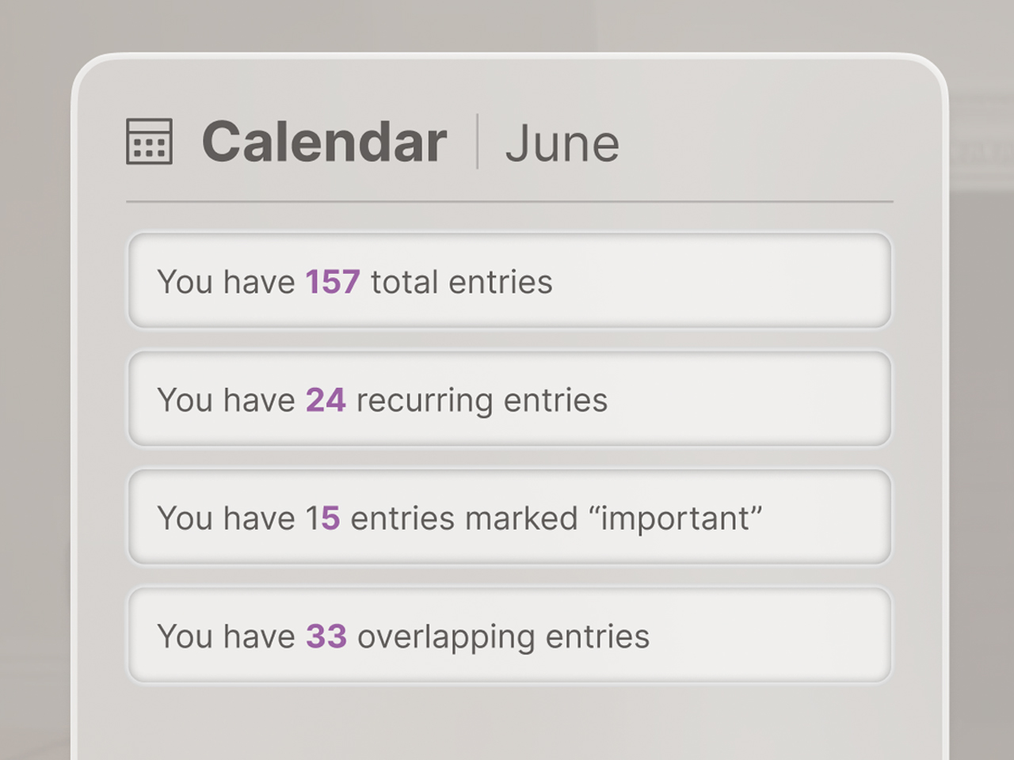Click "You have" in the recurring entries row
The image size is (1014, 760).
226,400
